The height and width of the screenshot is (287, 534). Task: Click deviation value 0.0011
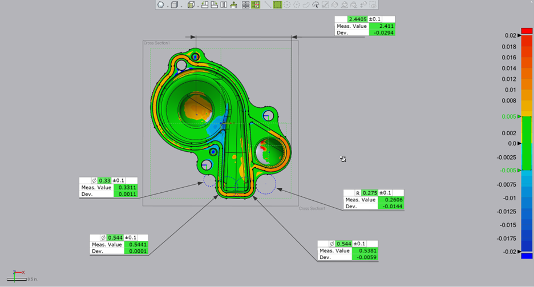tap(125, 194)
